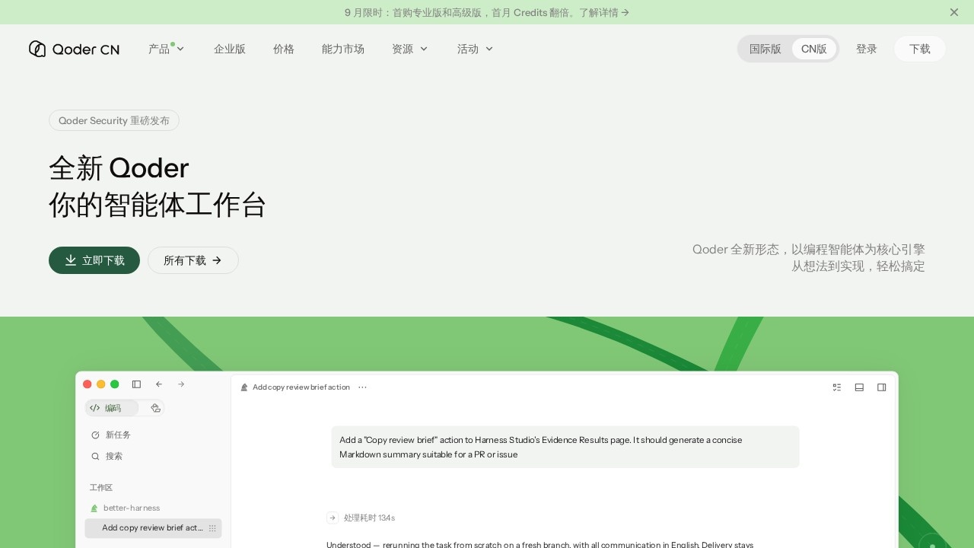Click the 立即下载 button
Screen dimensions: 974x548
[x=94, y=260]
